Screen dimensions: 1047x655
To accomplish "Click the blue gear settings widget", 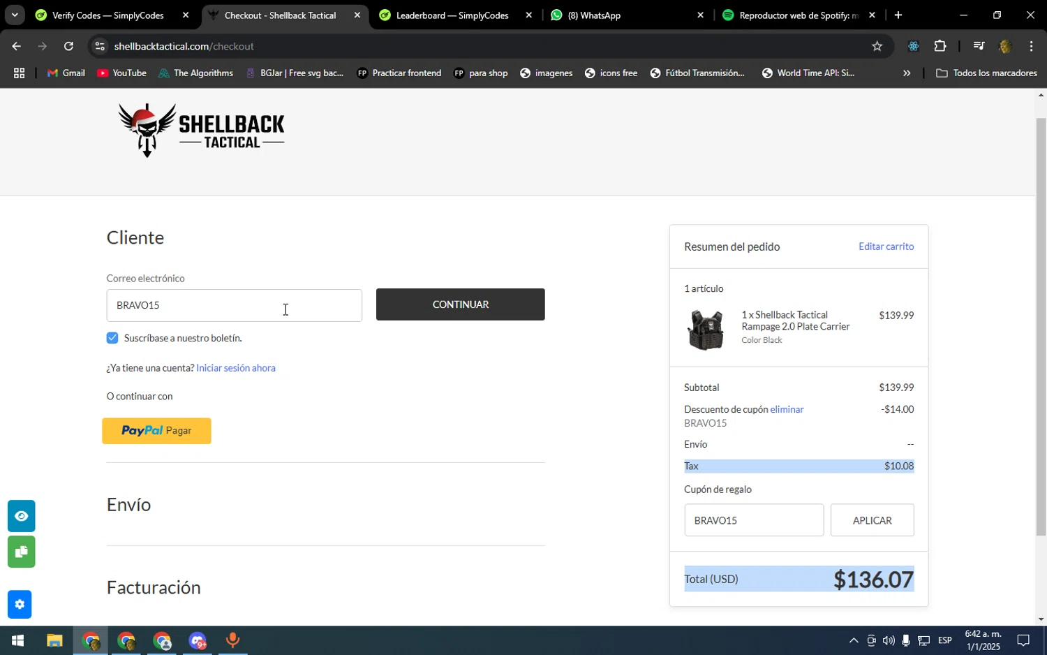I will [x=20, y=605].
